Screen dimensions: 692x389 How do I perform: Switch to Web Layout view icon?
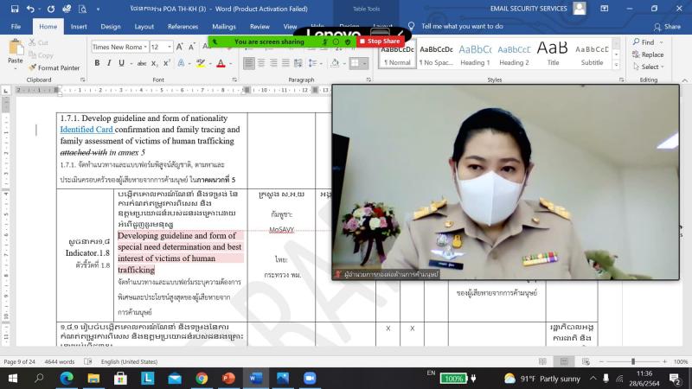[x=586, y=361]
